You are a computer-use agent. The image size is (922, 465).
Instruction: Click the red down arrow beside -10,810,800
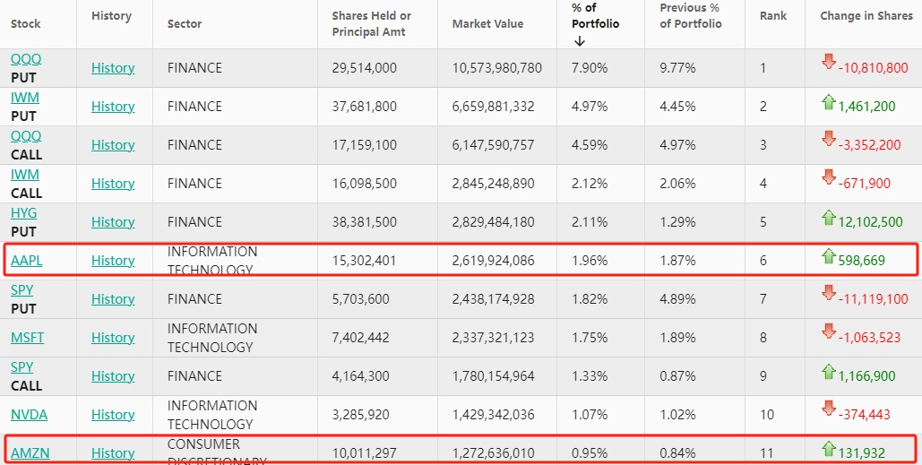click(828, 62)
